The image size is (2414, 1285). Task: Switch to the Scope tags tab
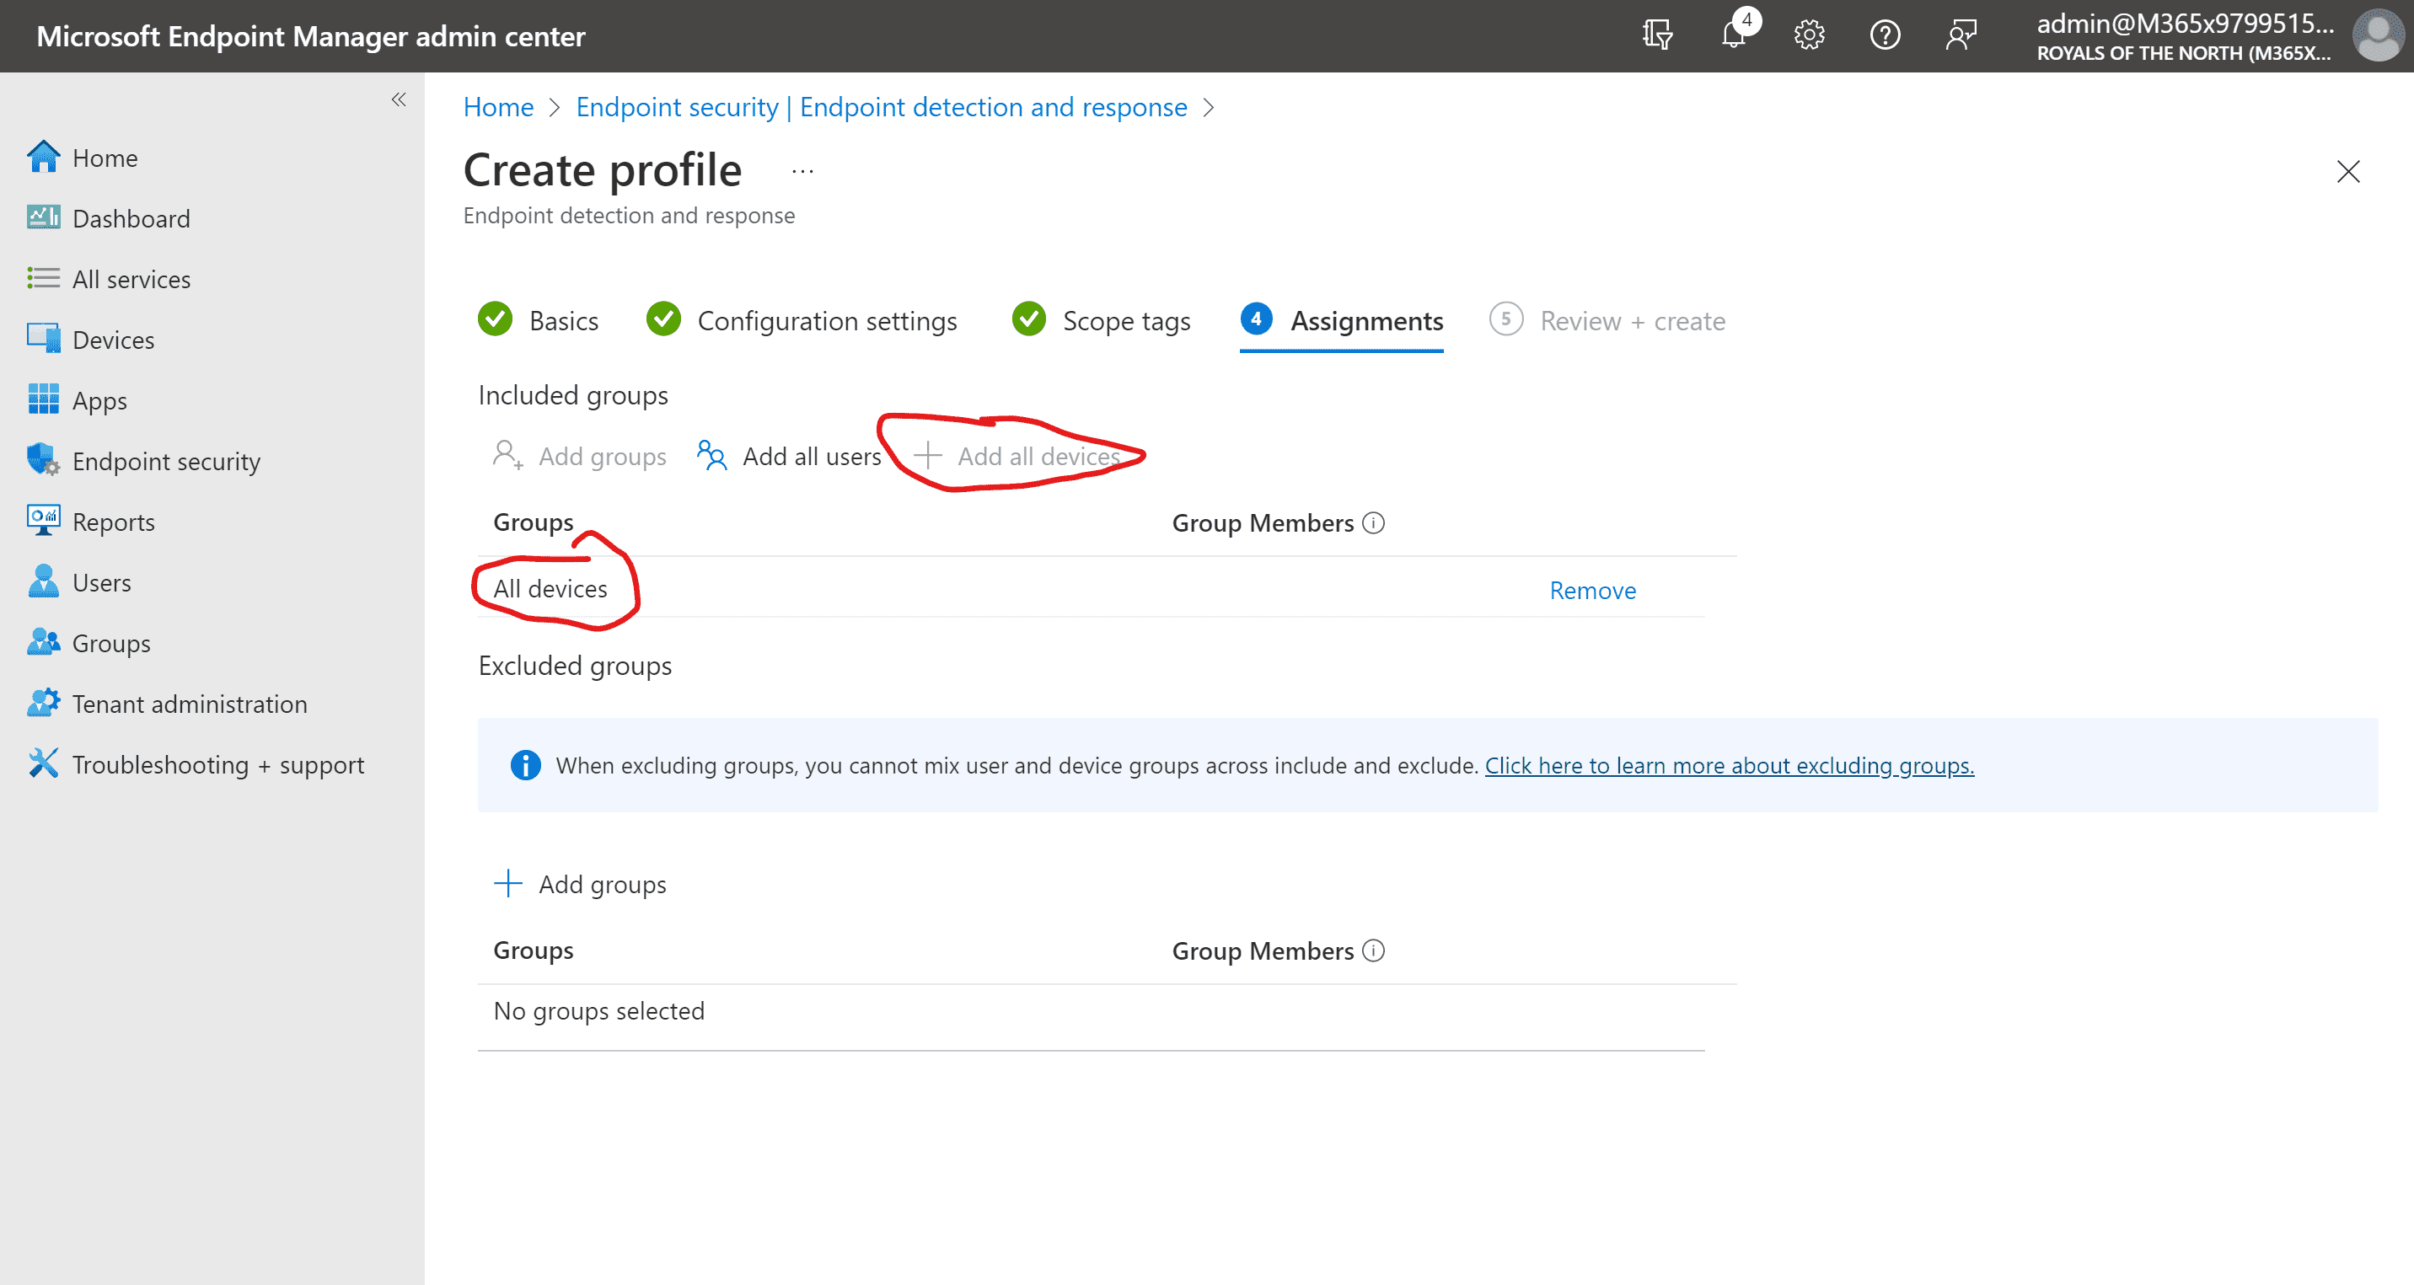(1125, 320)
